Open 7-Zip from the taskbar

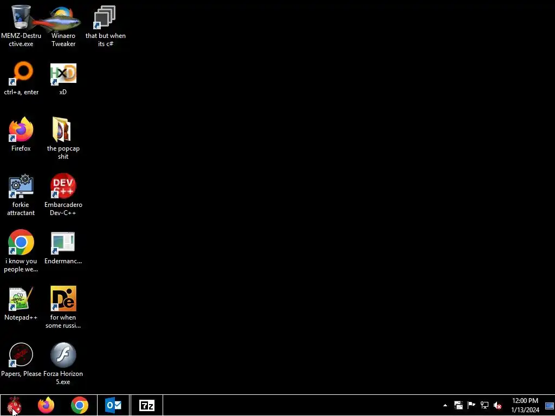coord(147,405)
